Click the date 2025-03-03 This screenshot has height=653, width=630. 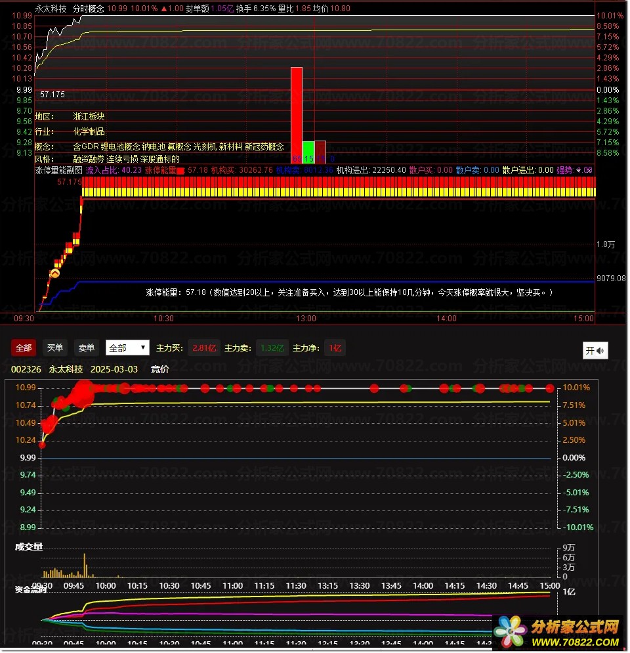tap(114, 369)
